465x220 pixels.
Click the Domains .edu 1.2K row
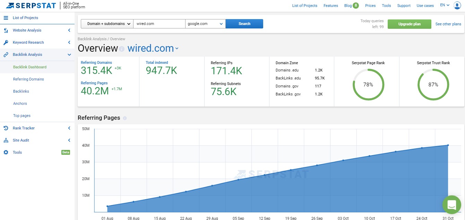299,70
